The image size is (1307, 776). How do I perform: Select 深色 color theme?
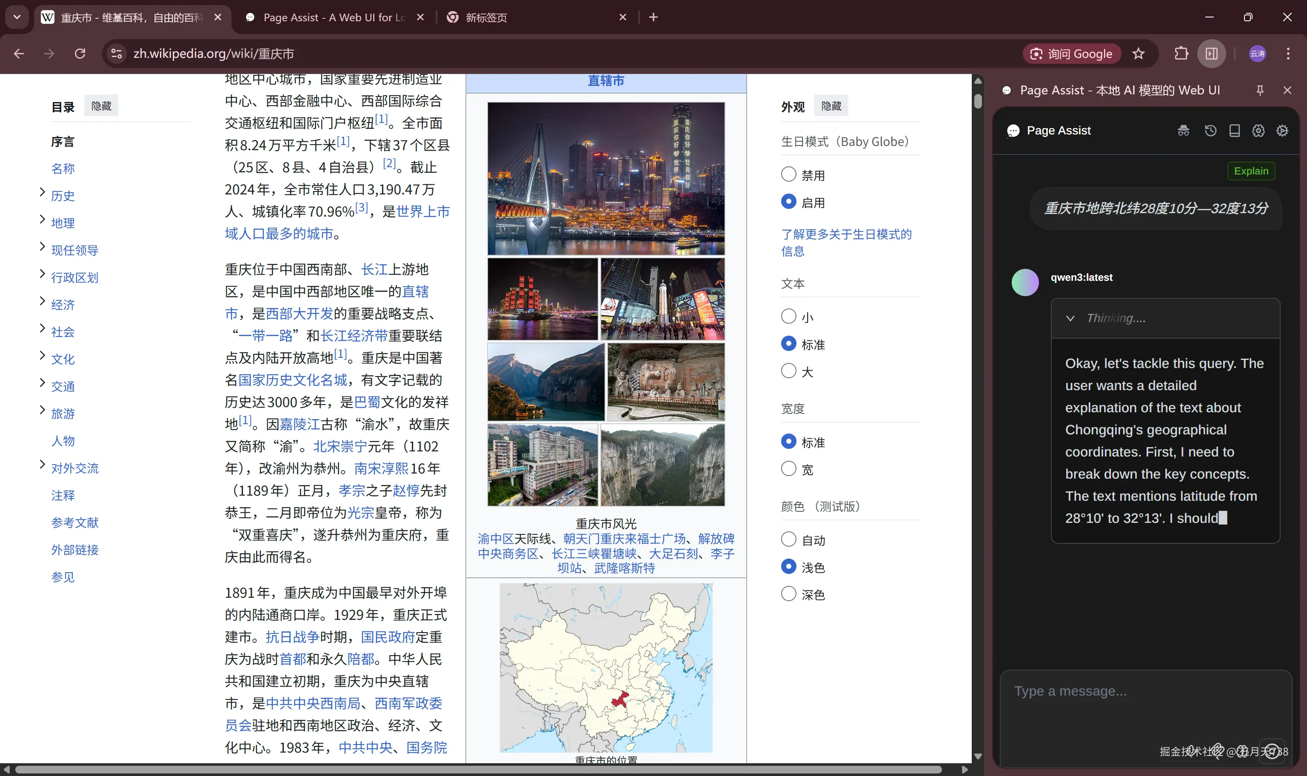point(788,594)
